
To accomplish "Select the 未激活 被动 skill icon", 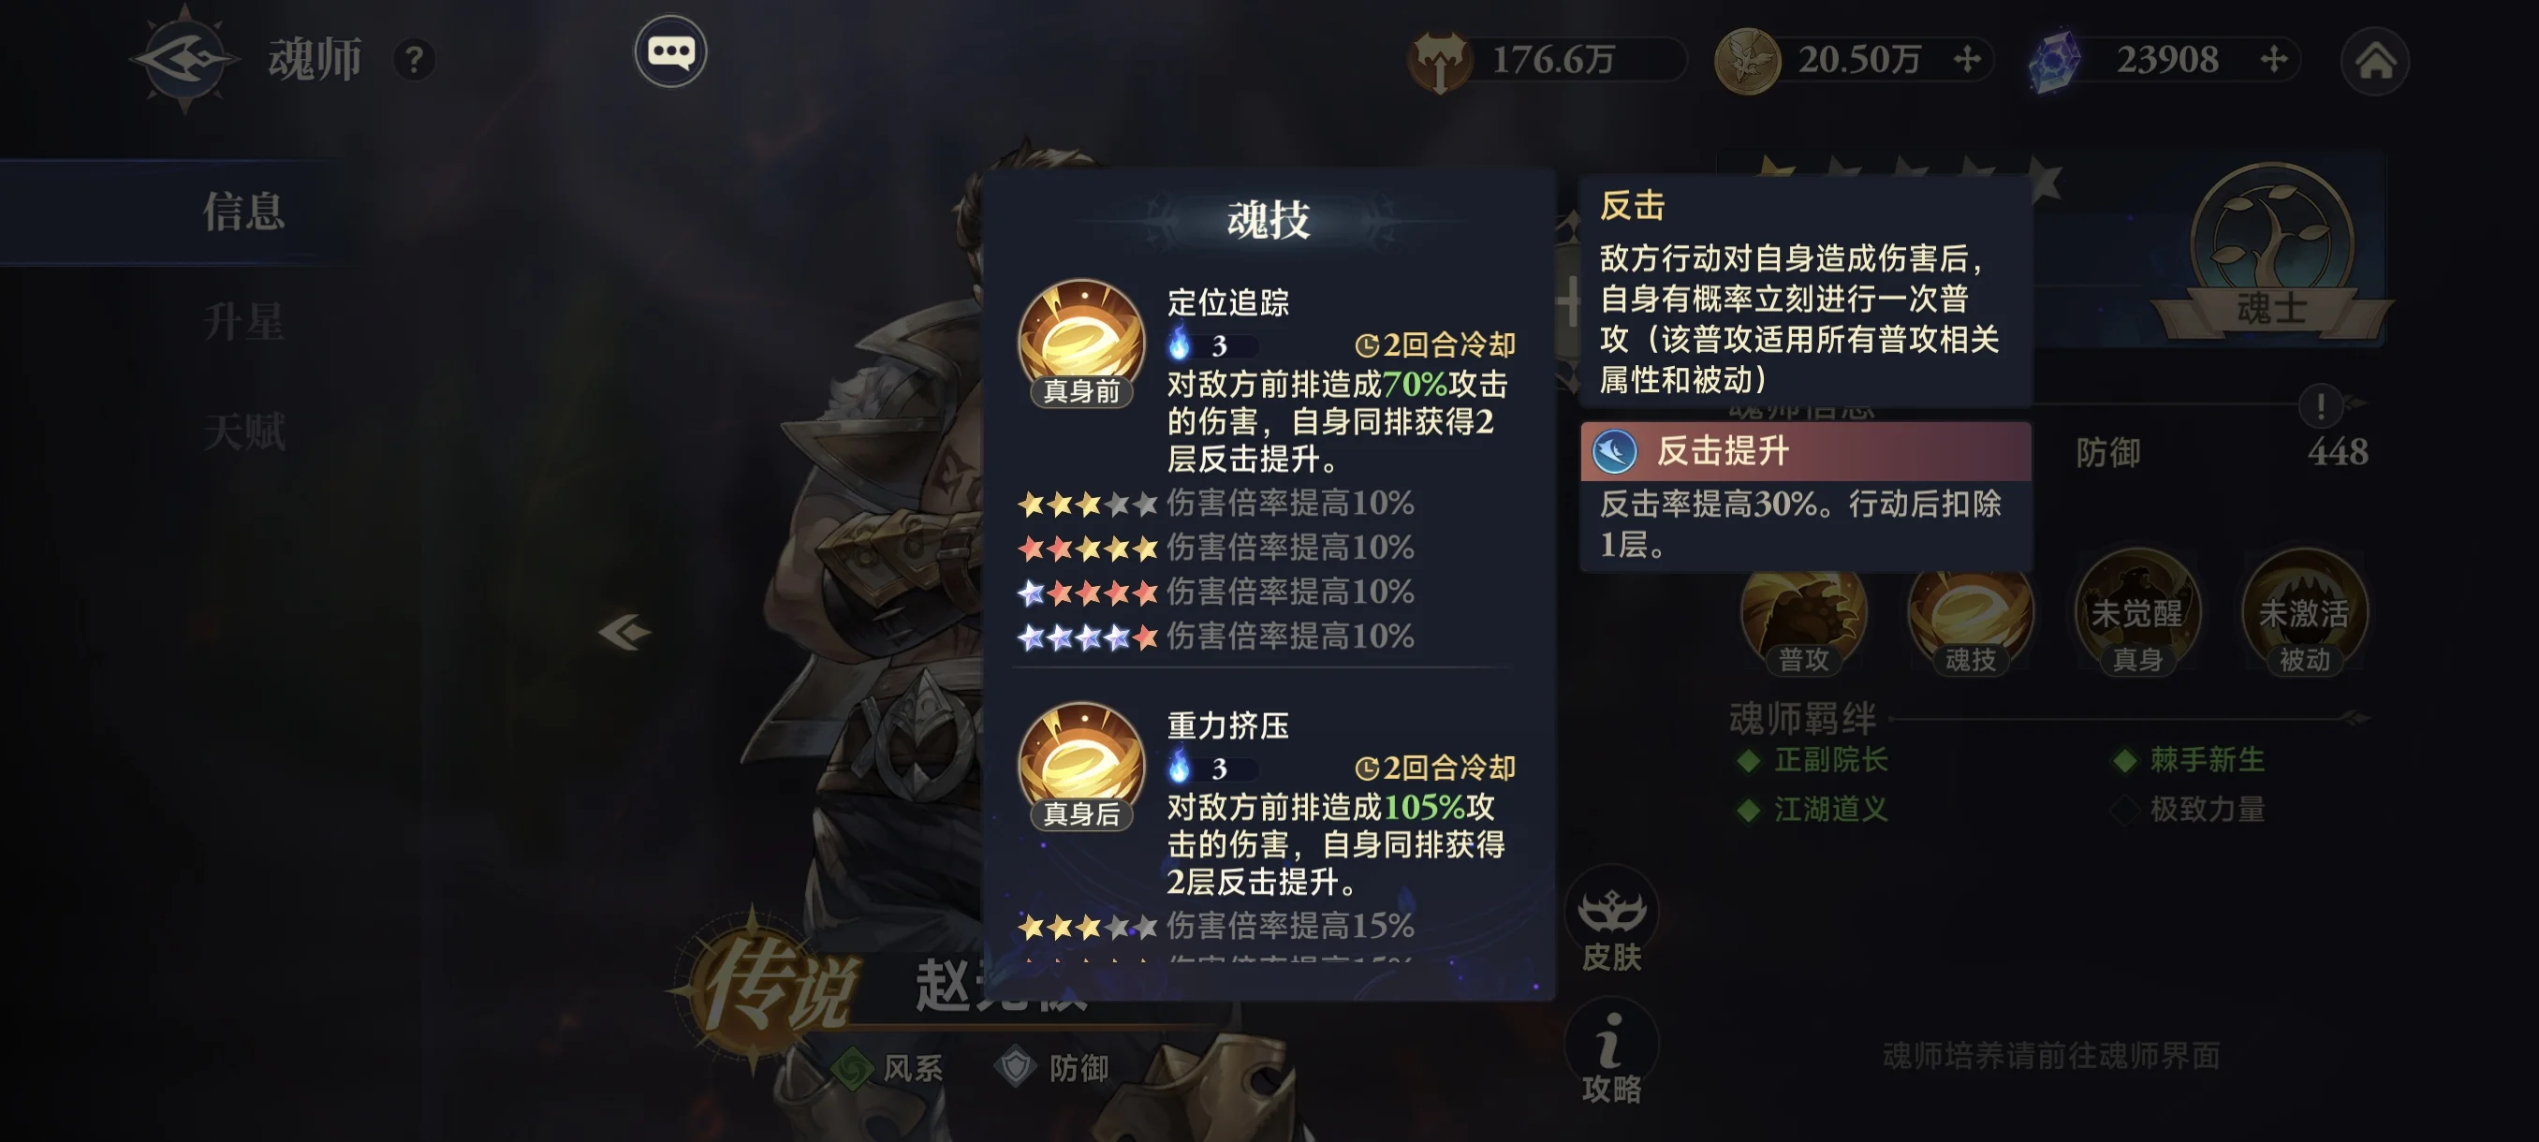I will 2303,615.
